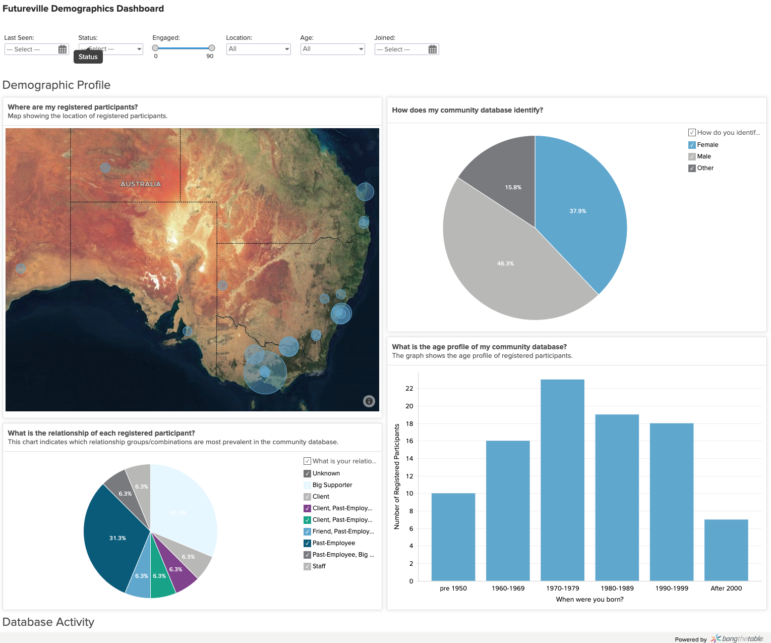Click the 1960-1969 bar
The height and width of the screenshot is (643, 771).
point(508,511)
